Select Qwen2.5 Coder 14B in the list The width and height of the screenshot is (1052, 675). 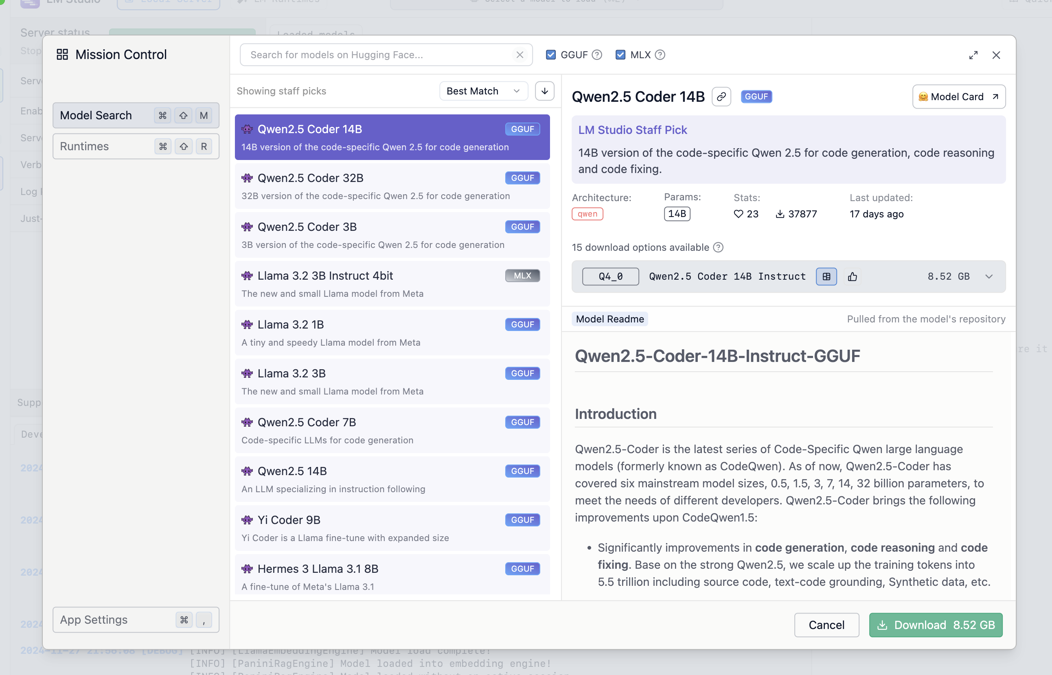pyautogui.click(x=392, y=137)
